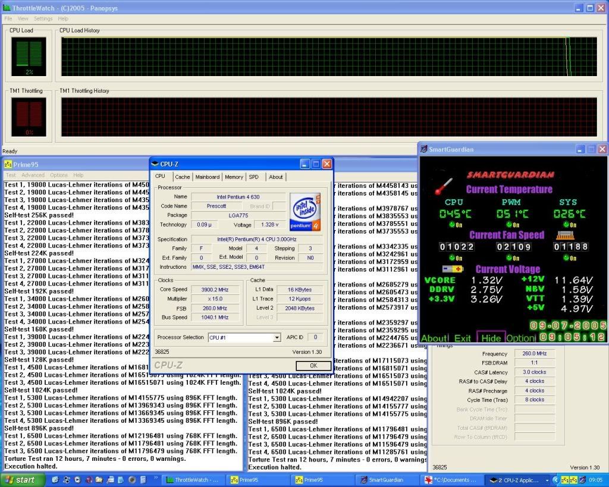Click the CPU Load History graph
Screen dimensions: 609x487
329,56
